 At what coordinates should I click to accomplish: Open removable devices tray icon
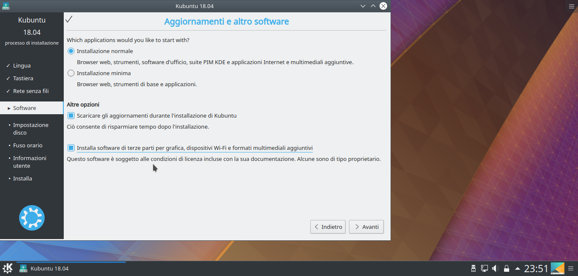473,268
